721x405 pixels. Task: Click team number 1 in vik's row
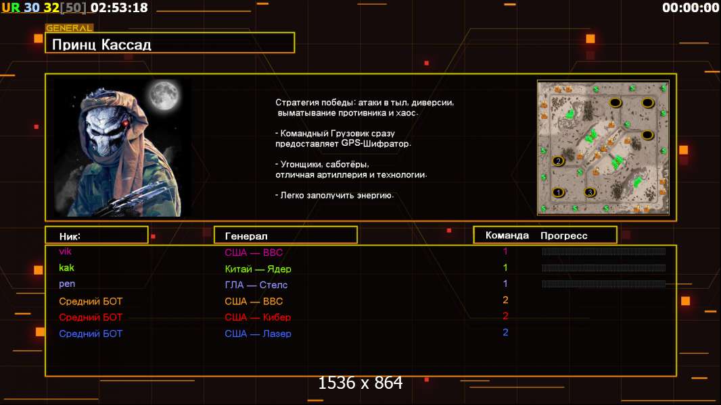pos(505,251)
